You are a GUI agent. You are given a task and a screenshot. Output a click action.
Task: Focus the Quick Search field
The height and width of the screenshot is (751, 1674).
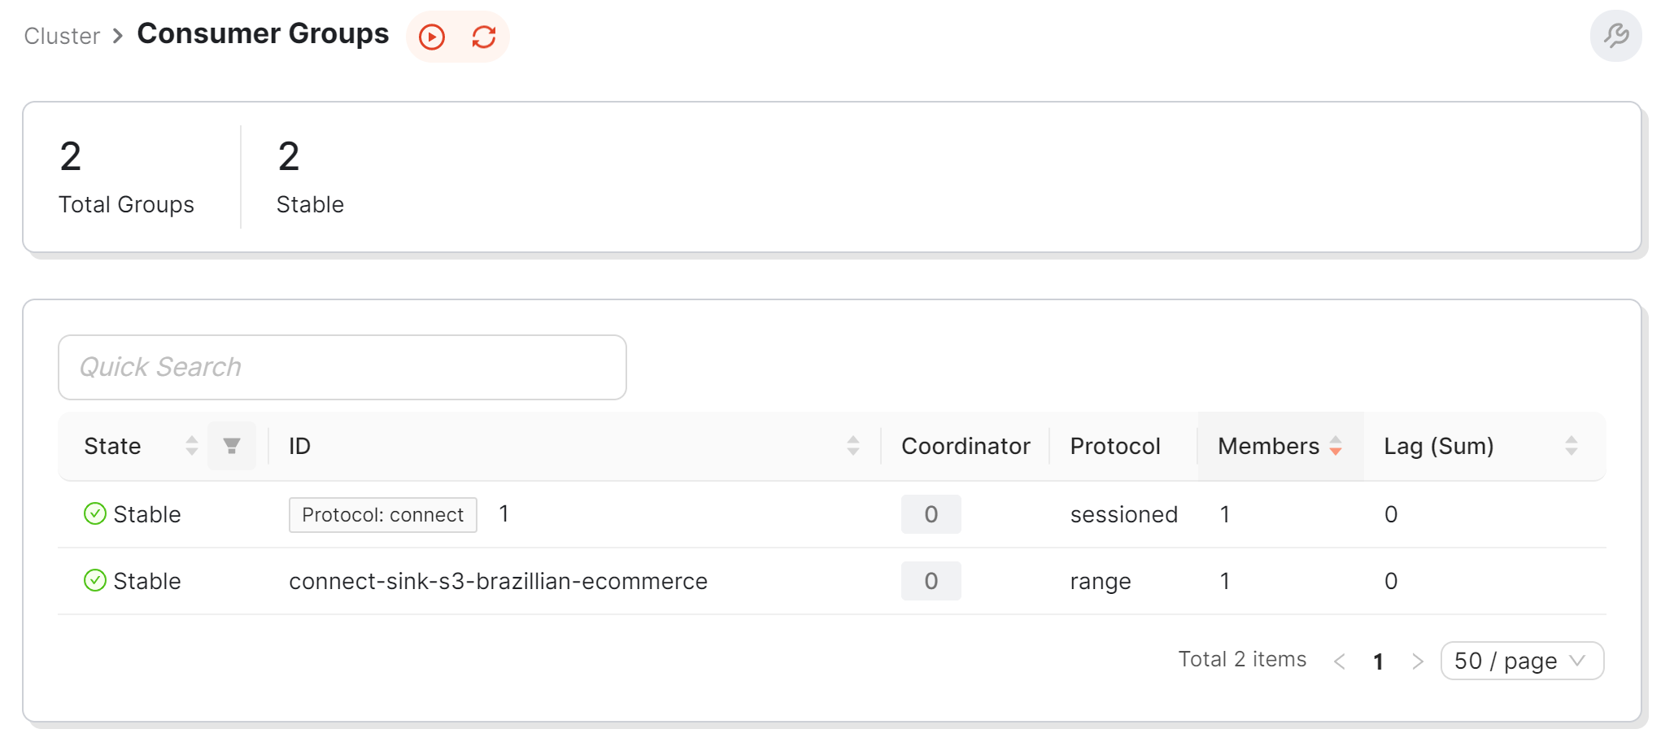(342, 367)
